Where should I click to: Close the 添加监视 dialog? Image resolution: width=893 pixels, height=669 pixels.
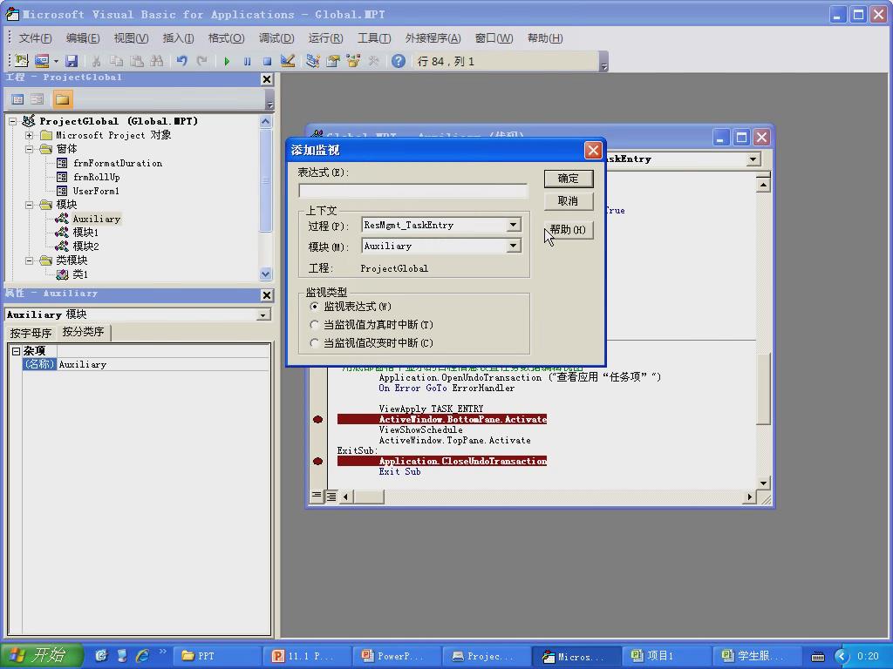click(x=593, y=150)
